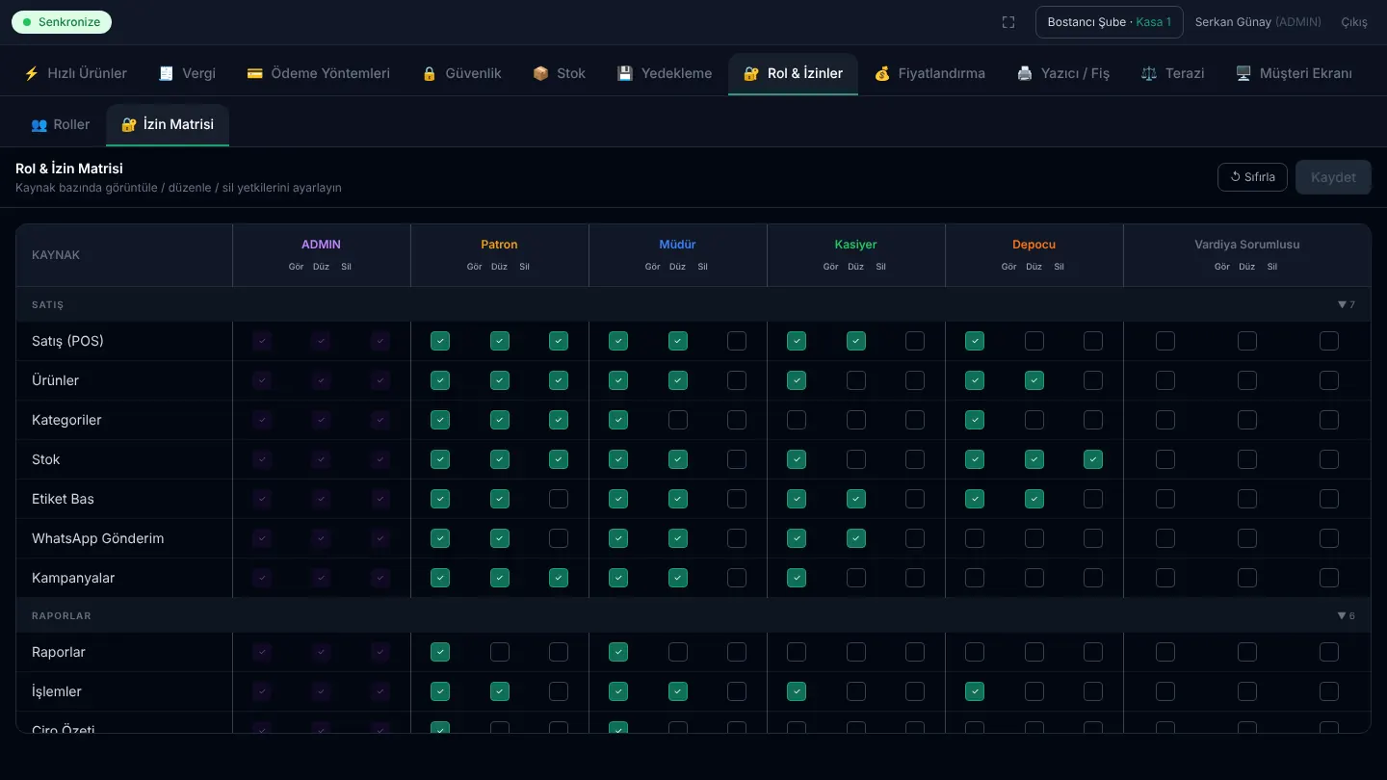Uncheck Depocu Sil for Stok row
This screenshot has width=1387, height=780.
pyautogui.click(x=1093, y=459)
